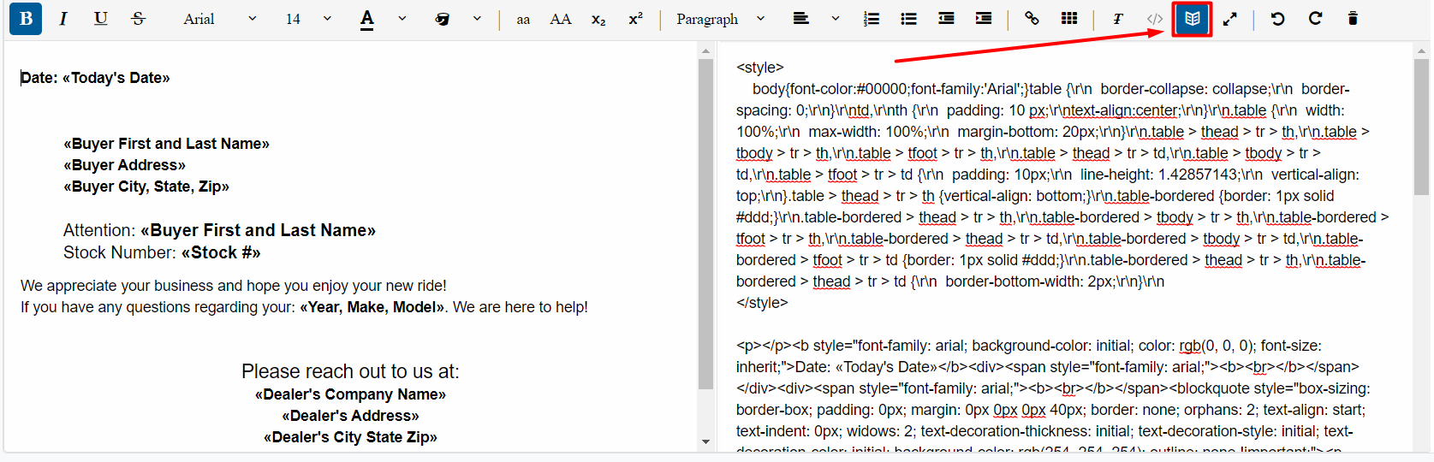Click 'We appreciate your business' sentence
This screenshot has width=1434, height=462.
point(234,286)
